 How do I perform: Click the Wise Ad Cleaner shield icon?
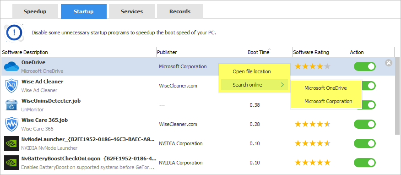[x=11, y=86]
